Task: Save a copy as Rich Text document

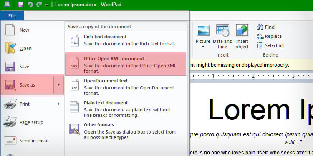Action: tap(126, 40)
